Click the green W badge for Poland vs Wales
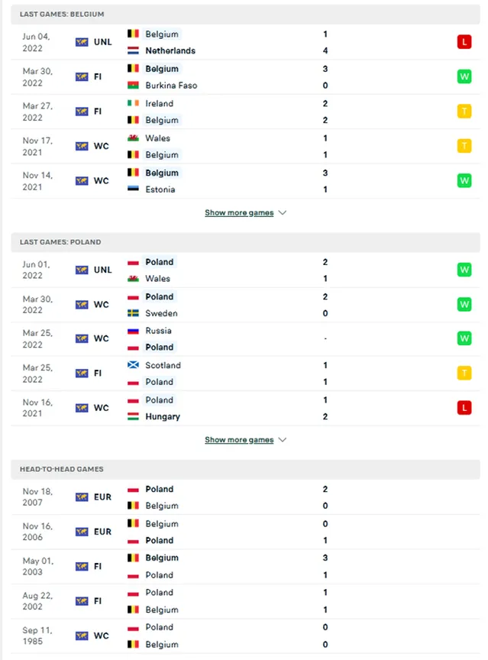 [464, 270]
